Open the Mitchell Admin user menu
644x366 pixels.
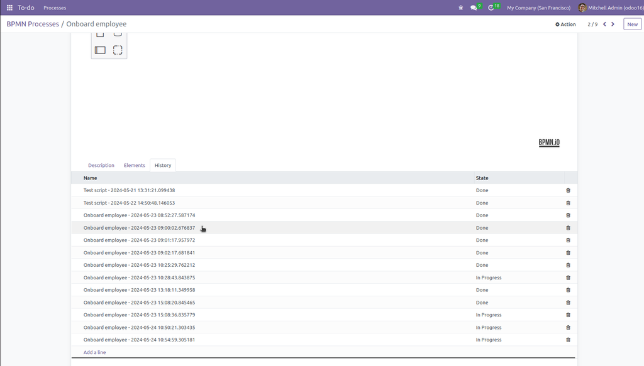610,8
